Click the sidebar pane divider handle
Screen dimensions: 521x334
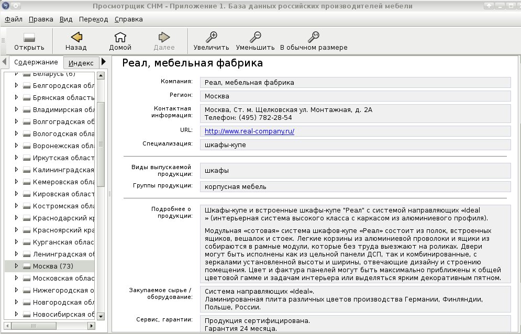(x=109, y=194)
